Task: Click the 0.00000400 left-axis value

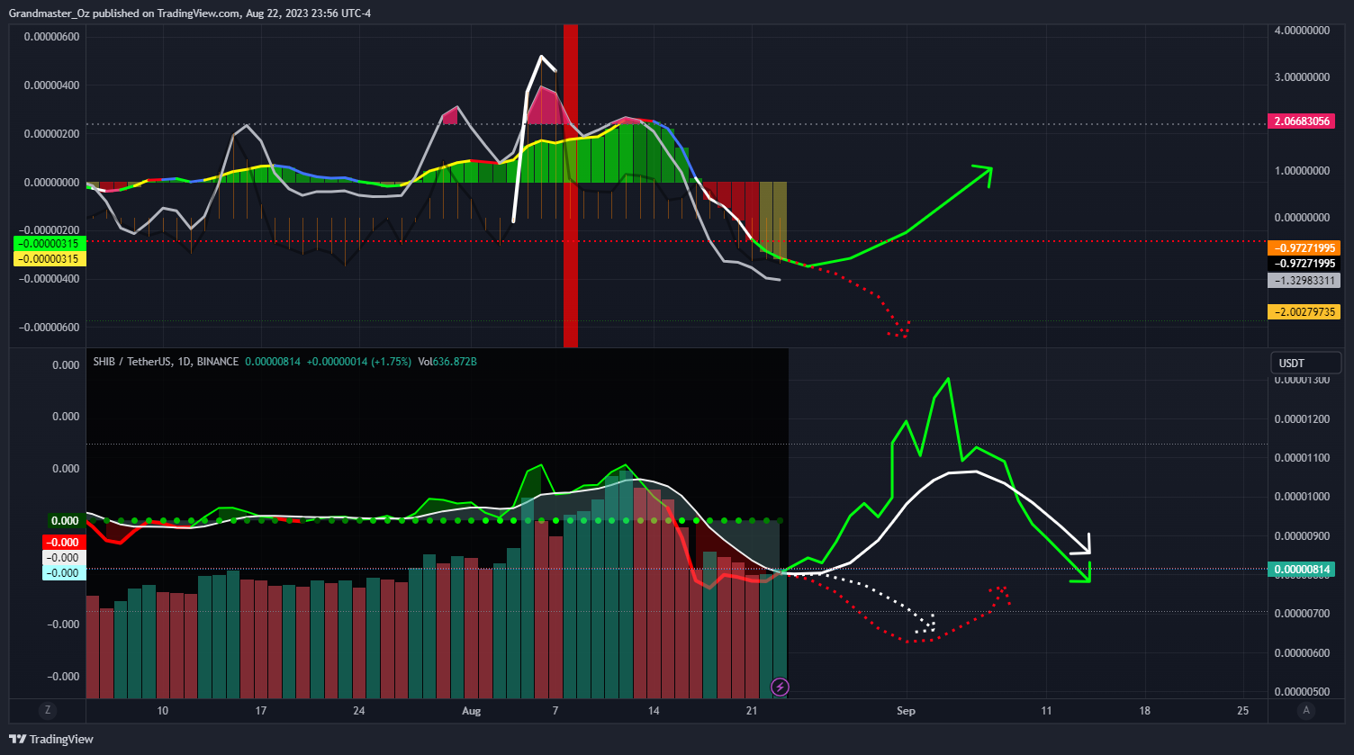Action: (50, 85)
